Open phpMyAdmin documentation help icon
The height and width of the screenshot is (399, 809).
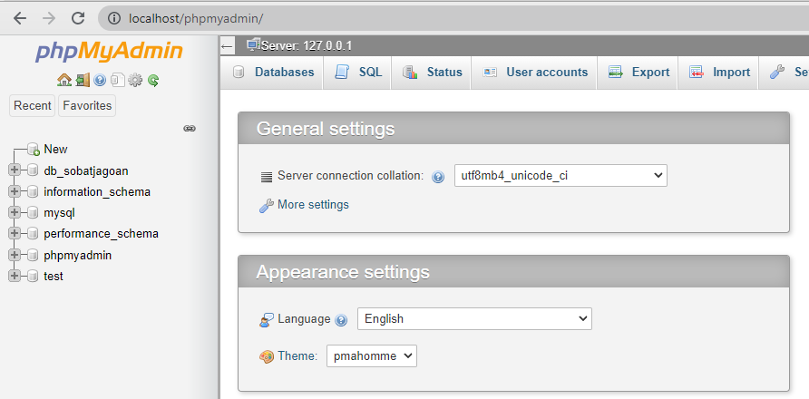click(x=100, y=81)
